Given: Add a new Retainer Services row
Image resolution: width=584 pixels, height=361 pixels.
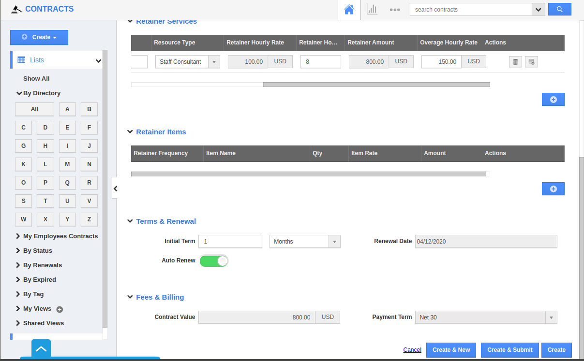Looking at the screenshot, I should [x=553, y=100].
